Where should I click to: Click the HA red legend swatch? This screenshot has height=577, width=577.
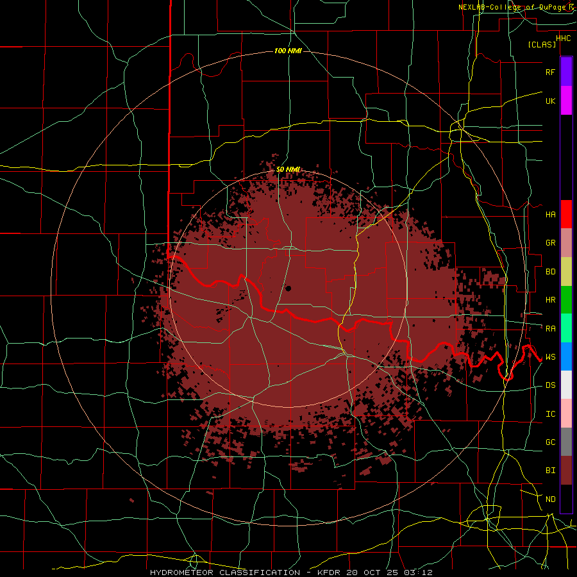pos(566,214)
